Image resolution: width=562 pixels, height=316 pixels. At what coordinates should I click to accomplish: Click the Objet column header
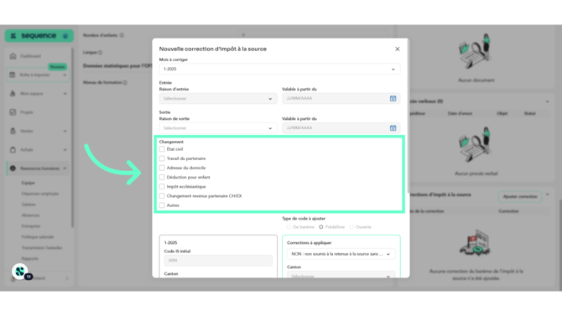coord(502,113)
